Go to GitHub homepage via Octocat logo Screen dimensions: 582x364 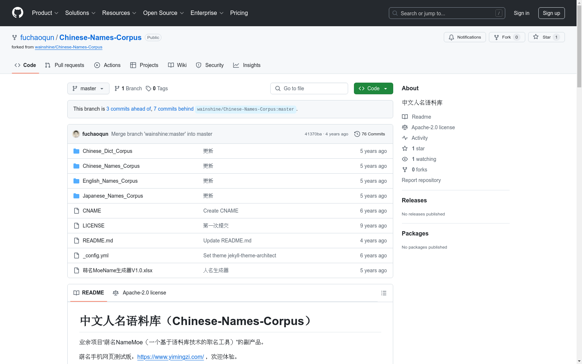(x=17, y=13)
